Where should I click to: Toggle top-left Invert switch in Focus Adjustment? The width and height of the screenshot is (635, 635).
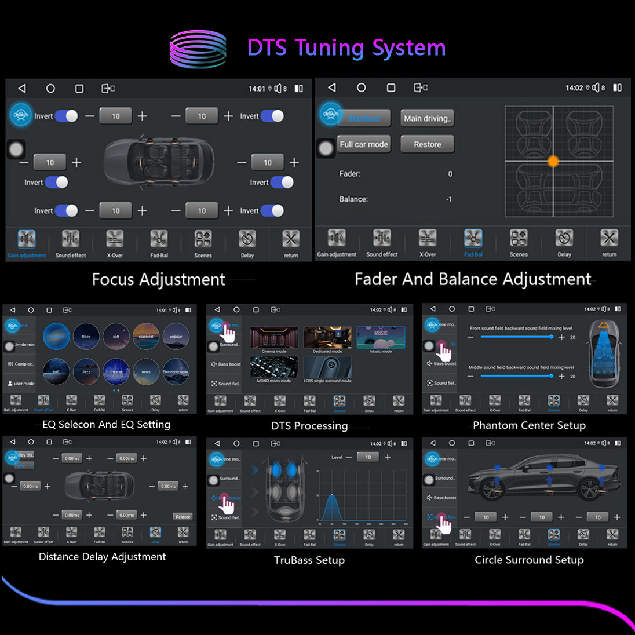tap(66, 116)
